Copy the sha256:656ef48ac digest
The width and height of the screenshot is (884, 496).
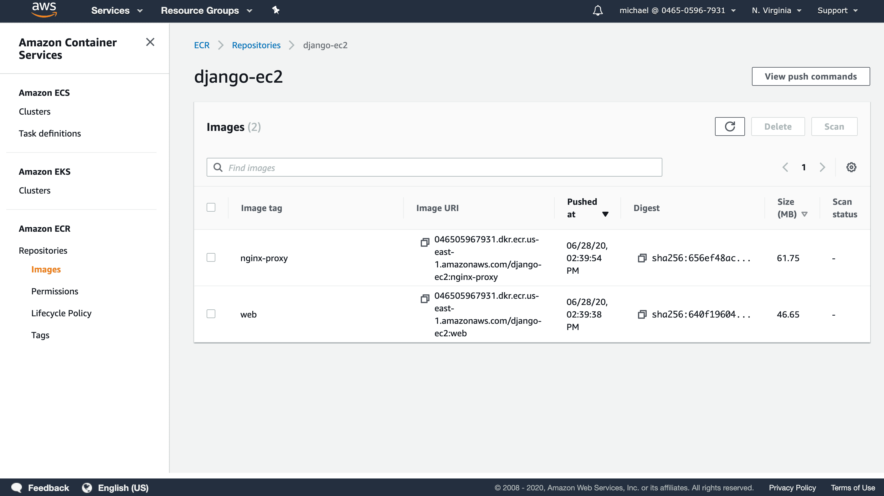pos(642,258)
